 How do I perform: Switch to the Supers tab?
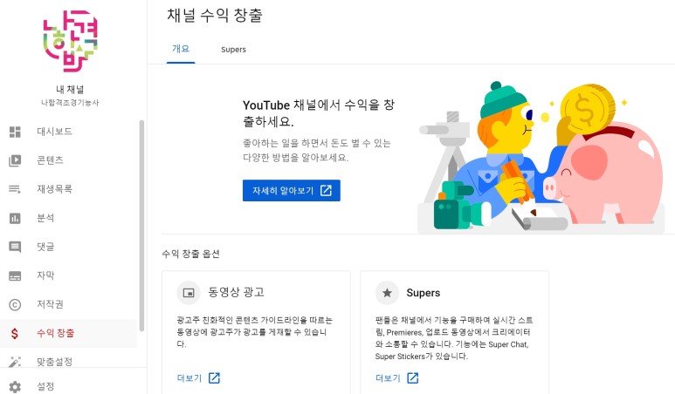pyautogui.click(x=233, y=50)
